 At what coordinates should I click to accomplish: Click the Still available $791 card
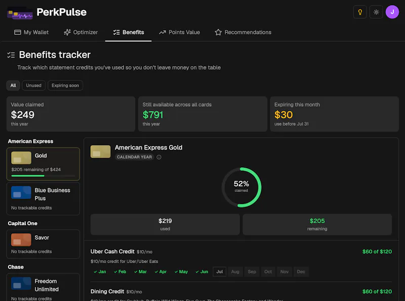tap(202, 114)
